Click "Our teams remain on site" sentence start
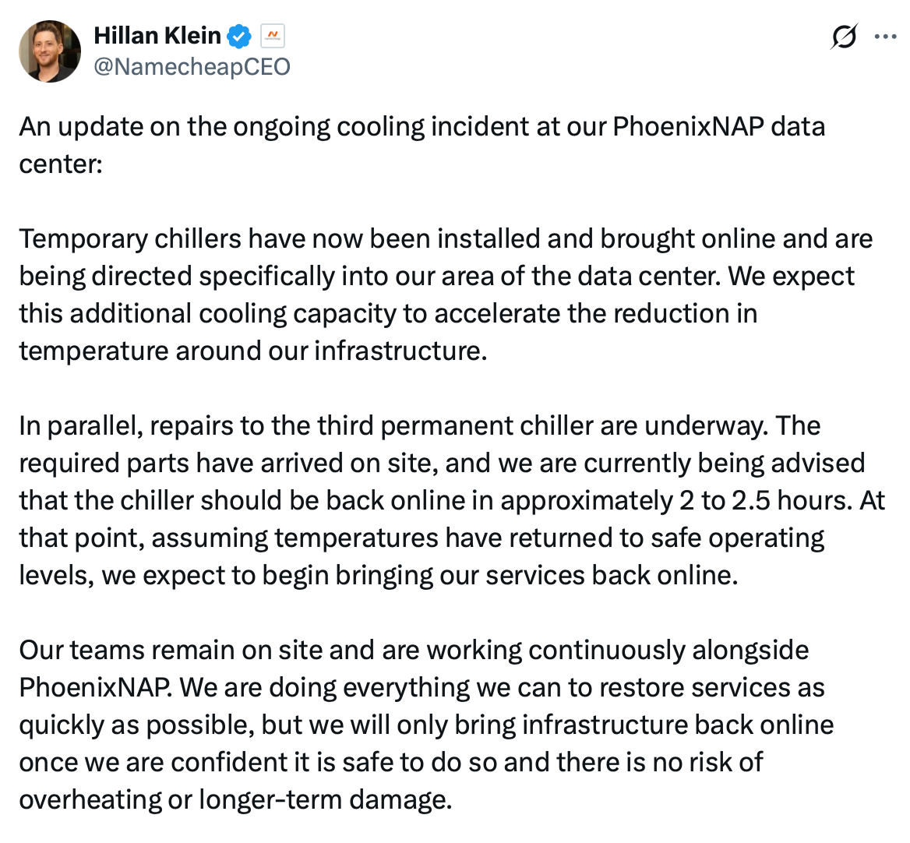Image resolution: width=910 pixels, height=843 pixels. [x=169, y=651]
